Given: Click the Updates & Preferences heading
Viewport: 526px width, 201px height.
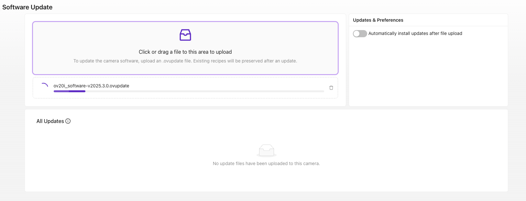Looking at the screenshot, I should coord(378,20).
